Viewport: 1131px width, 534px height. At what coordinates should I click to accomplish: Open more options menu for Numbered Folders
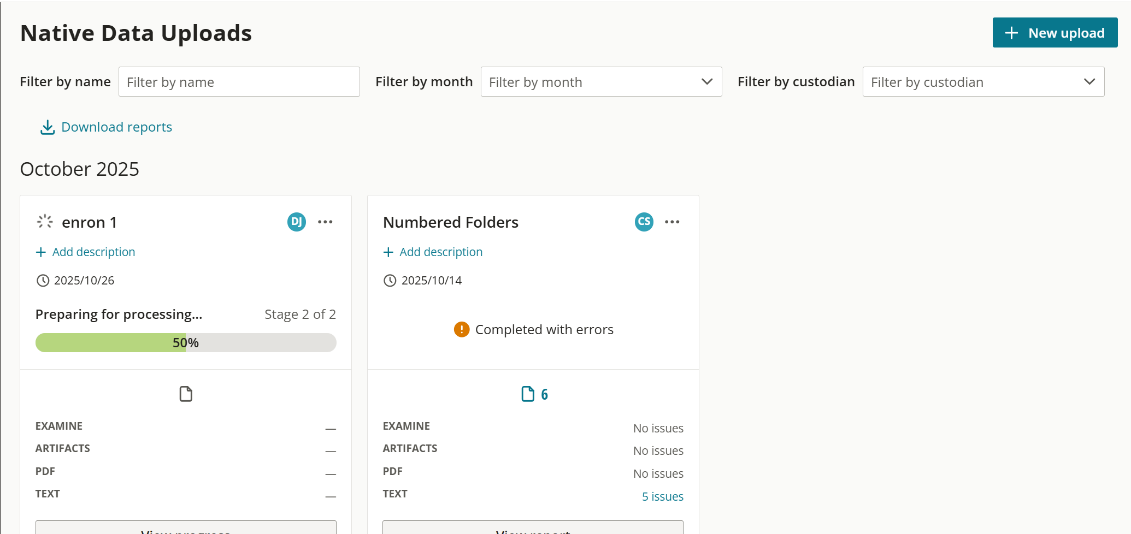672,222
